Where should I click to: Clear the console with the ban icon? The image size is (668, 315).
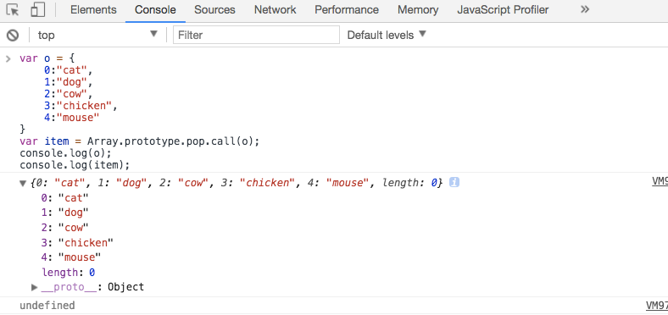pos(13,35)
